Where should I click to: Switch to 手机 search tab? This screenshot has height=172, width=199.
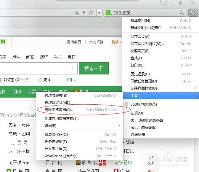[x=58, y=57]
